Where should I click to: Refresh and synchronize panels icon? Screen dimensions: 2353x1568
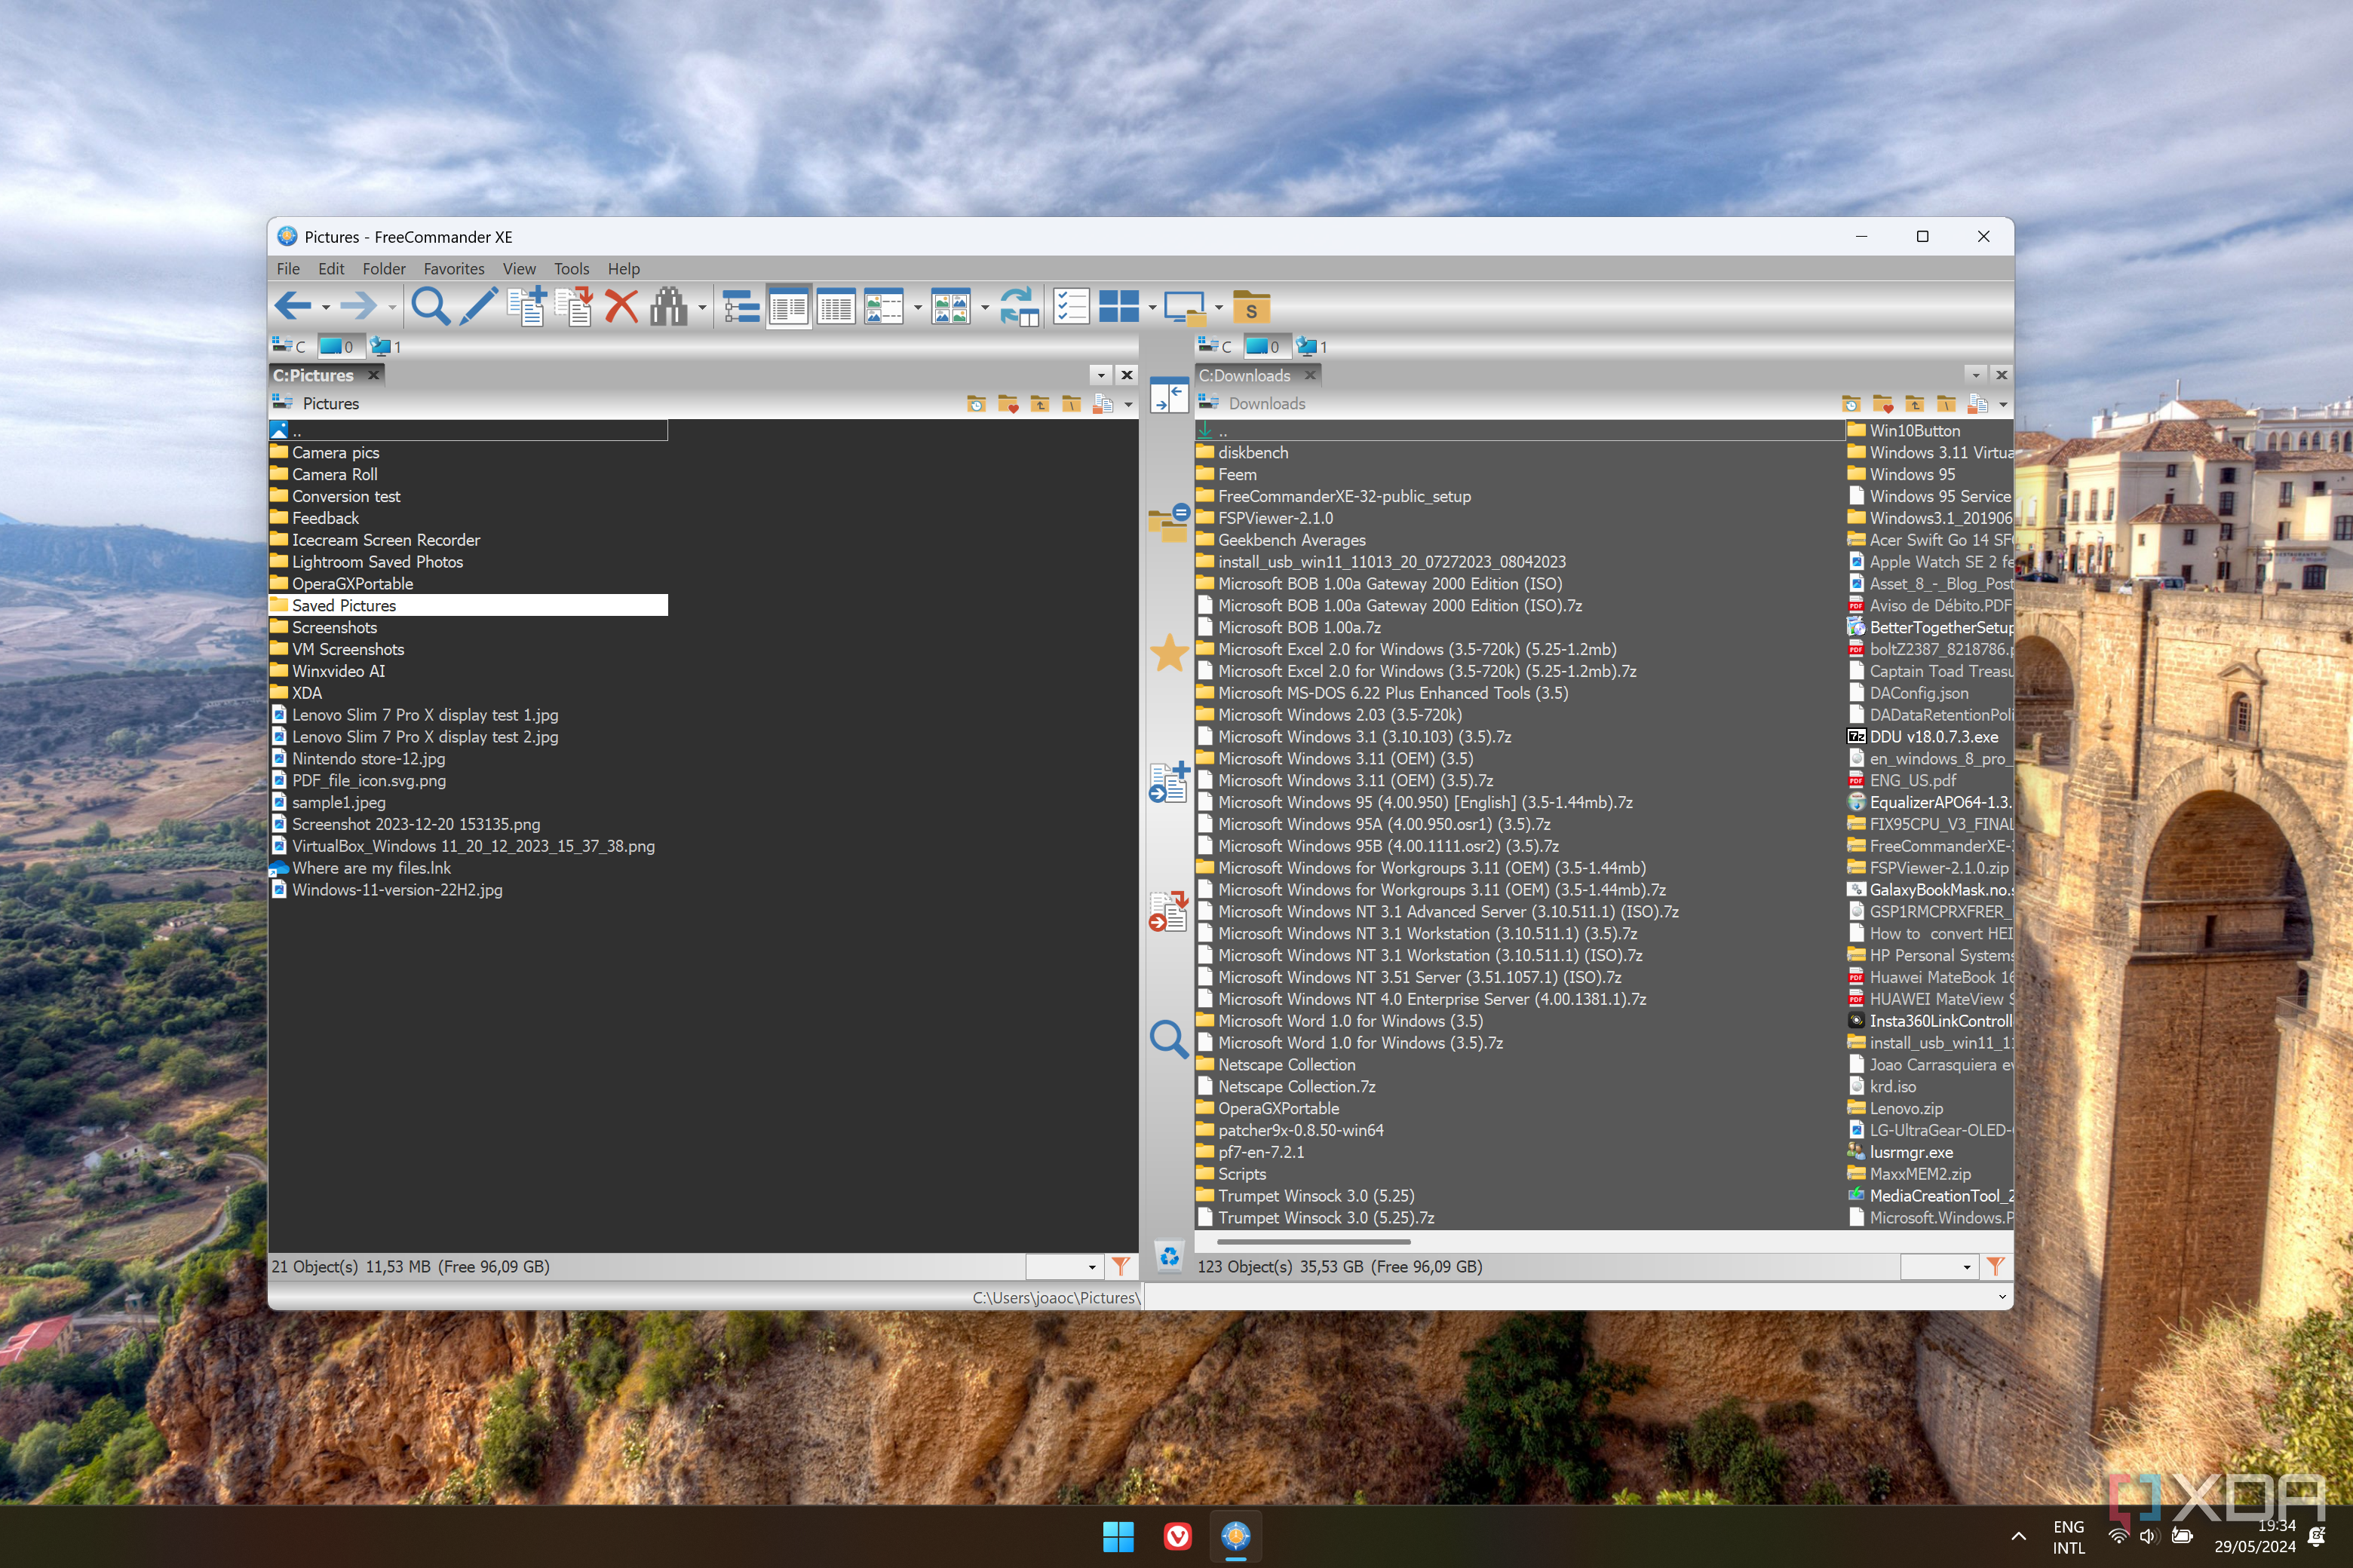(1020, 306)
